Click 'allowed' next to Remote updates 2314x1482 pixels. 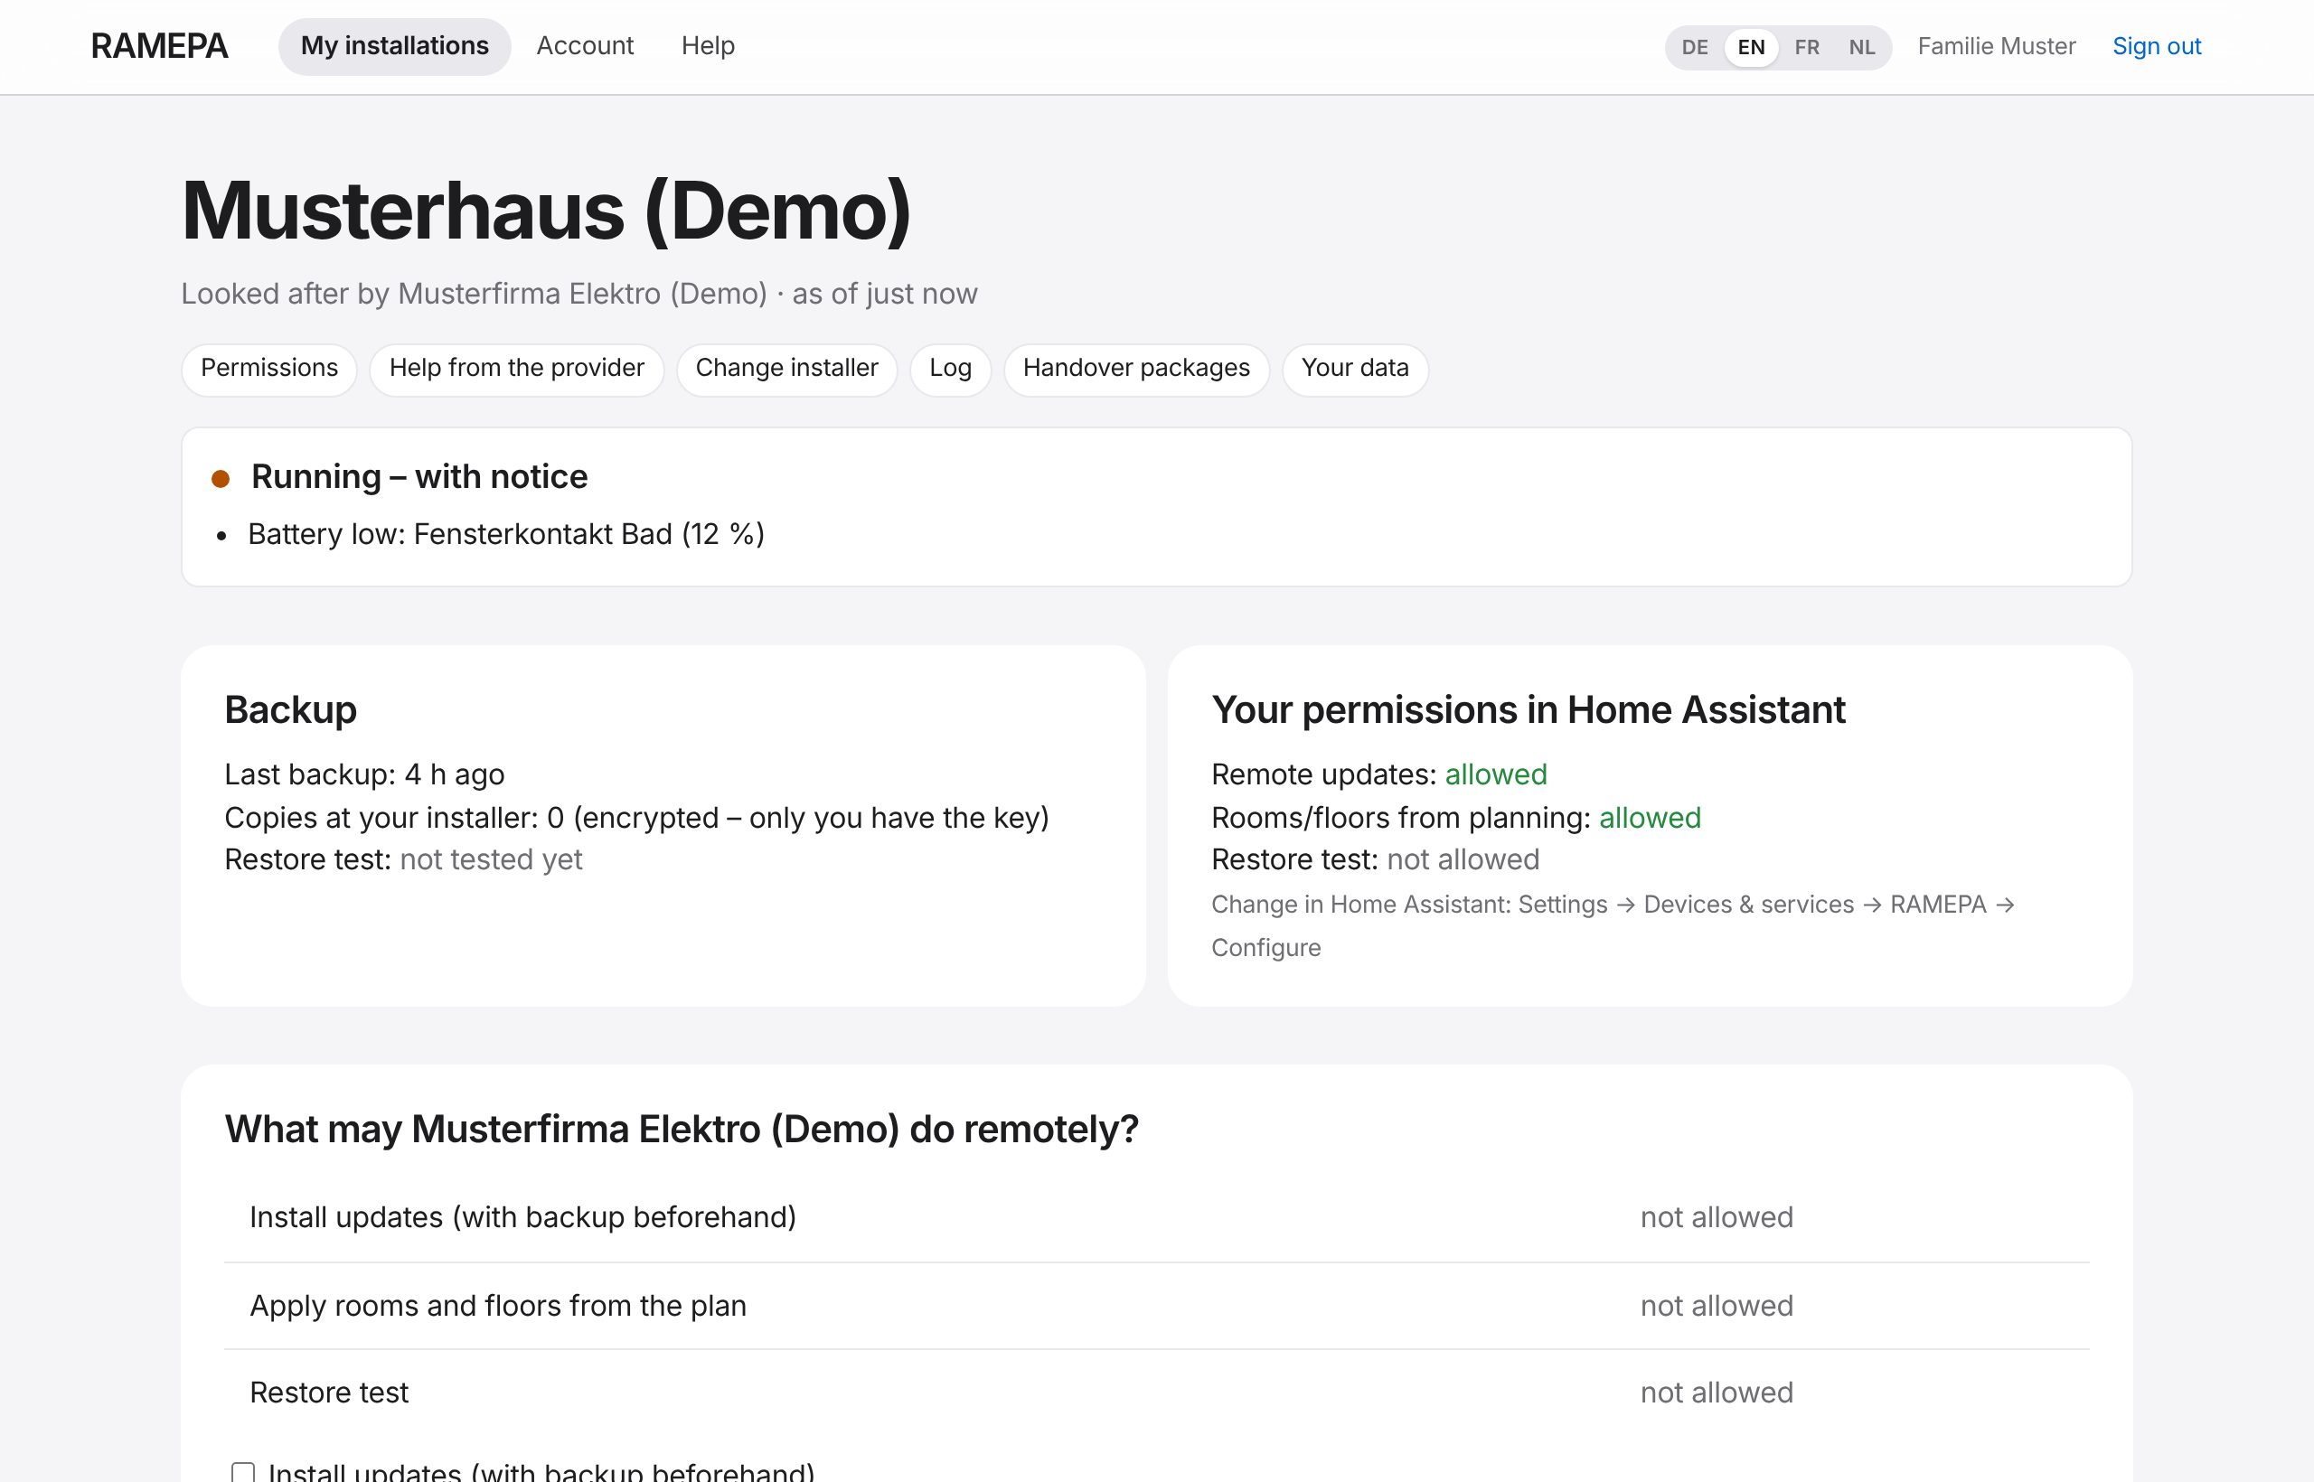1495,774
